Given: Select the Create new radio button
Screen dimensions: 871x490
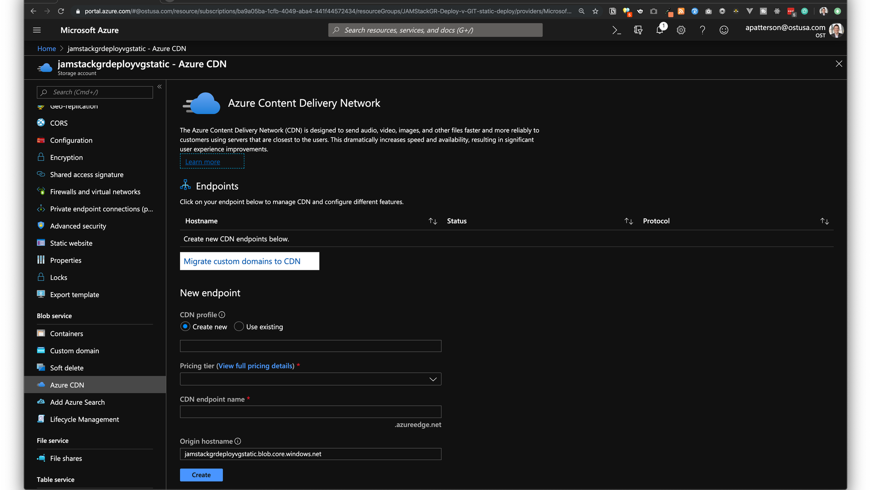Looking at the screenshot, I should 185,326.
